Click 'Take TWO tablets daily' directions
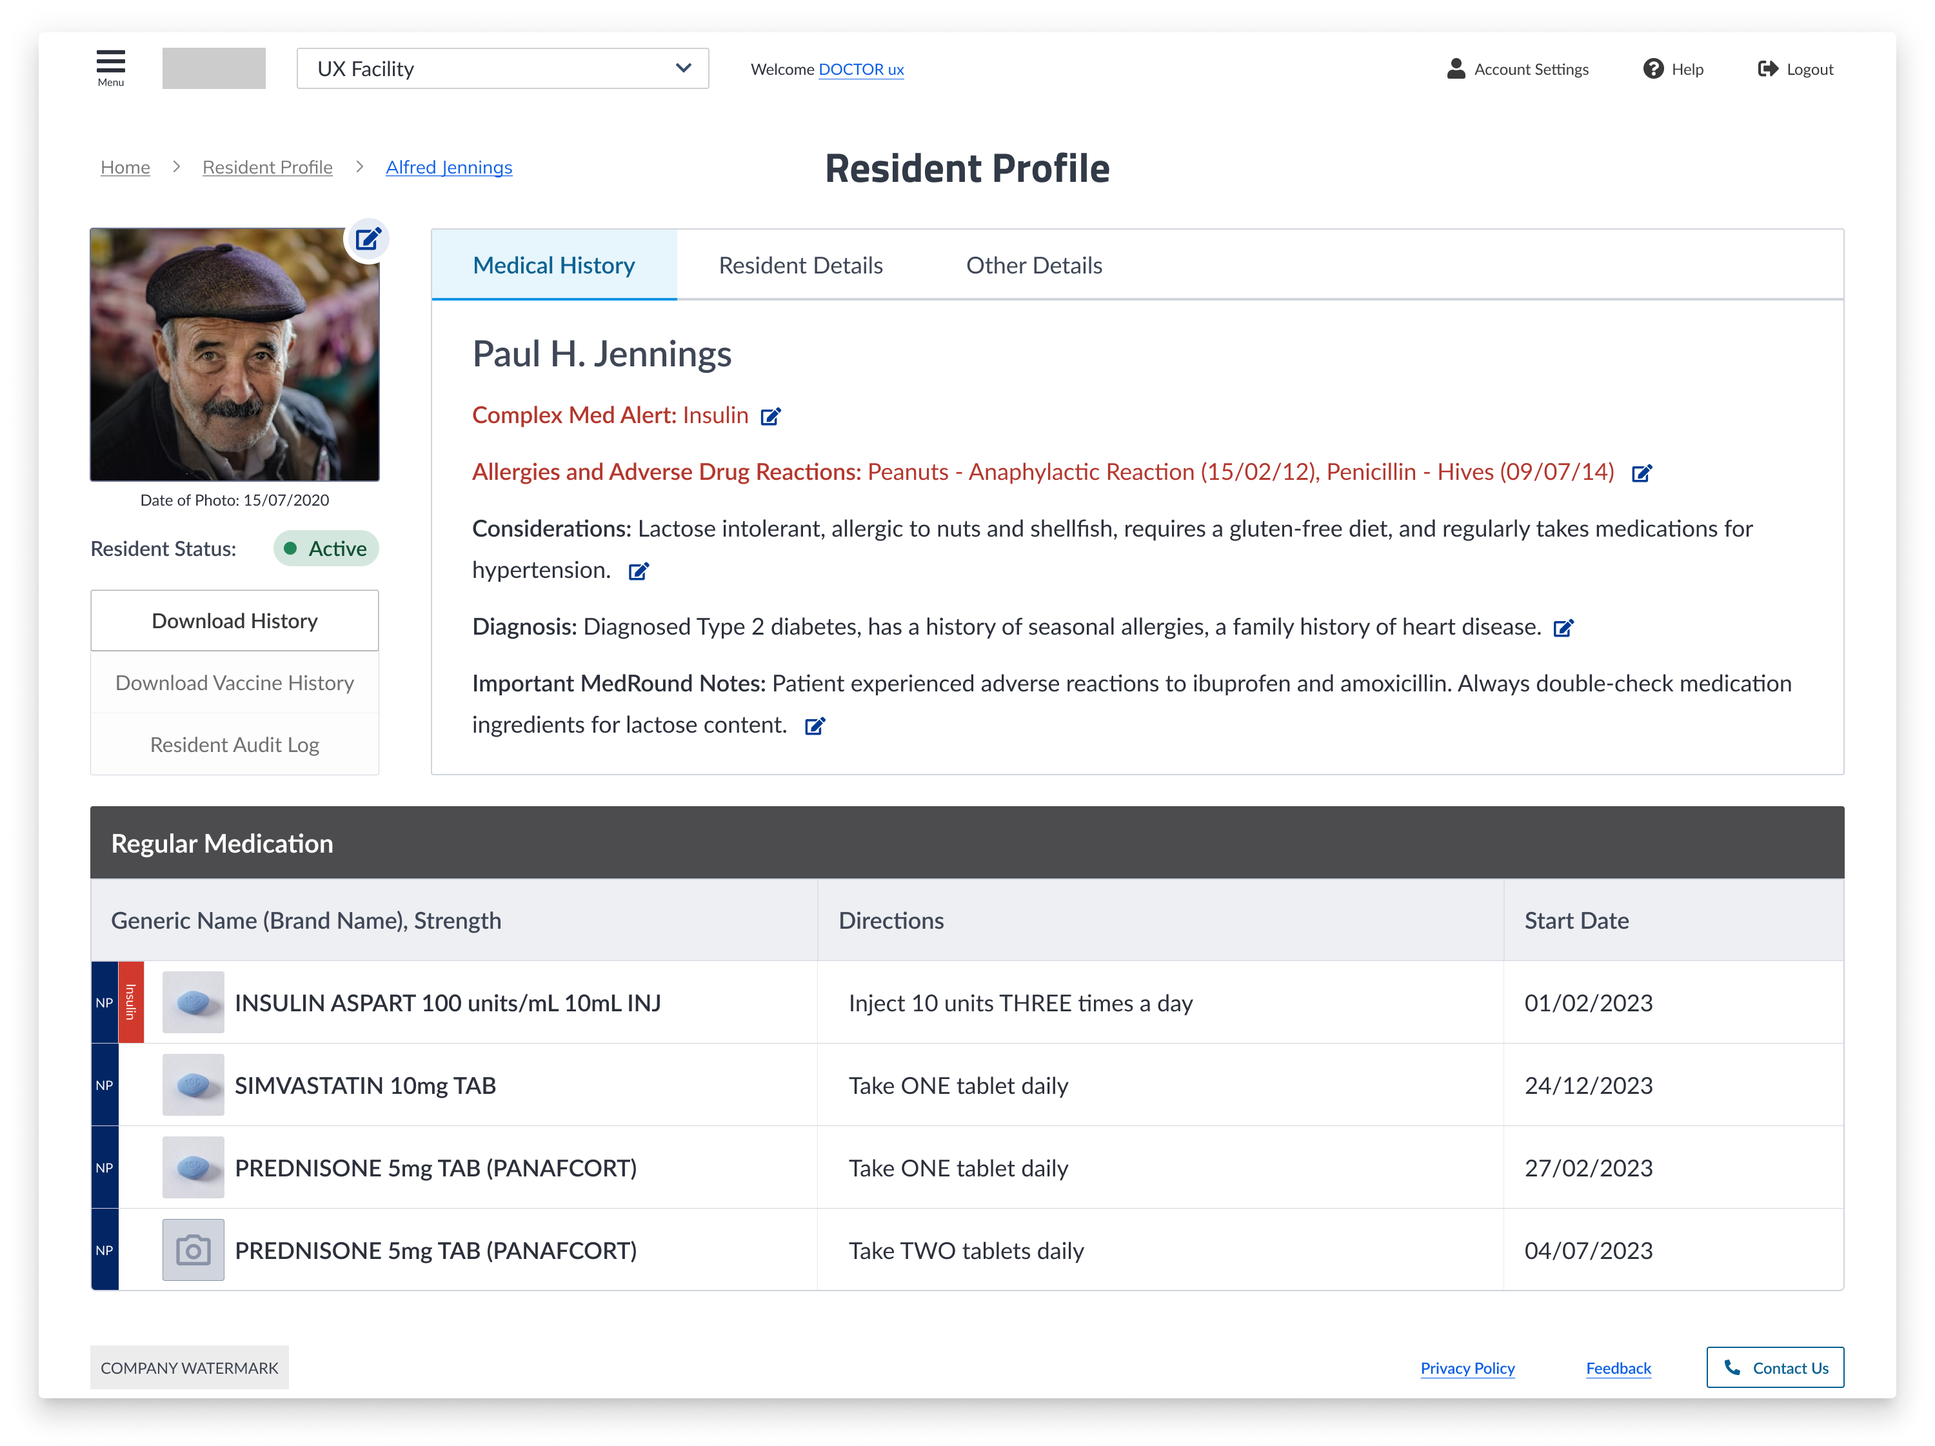 966,1250
